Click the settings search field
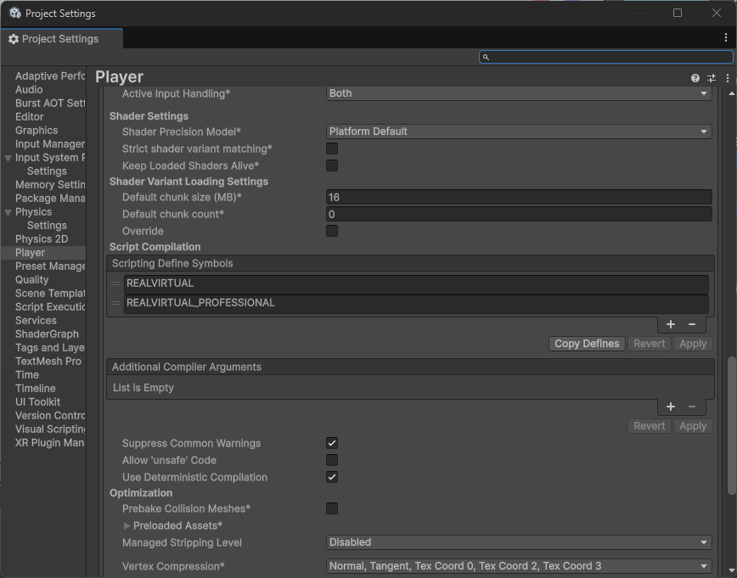Image resolution: width=737 pixels, height=578 pixels. click(606, 57)
